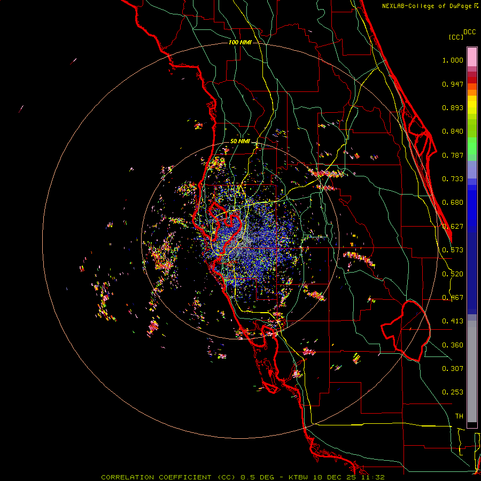
Task: Click the NEXLAB-College of DuPage label
Action: coord(426,6)
